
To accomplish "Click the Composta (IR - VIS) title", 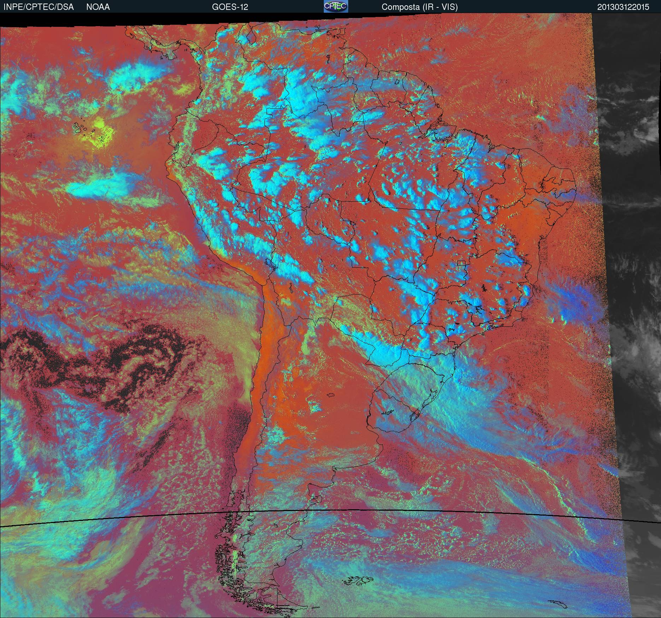I will click(420, 7).
